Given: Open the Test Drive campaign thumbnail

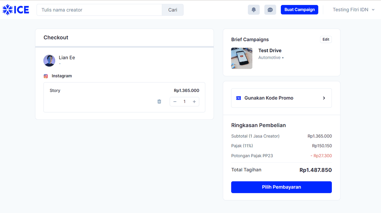Looking at the screenshot, I should pos(242,58).
